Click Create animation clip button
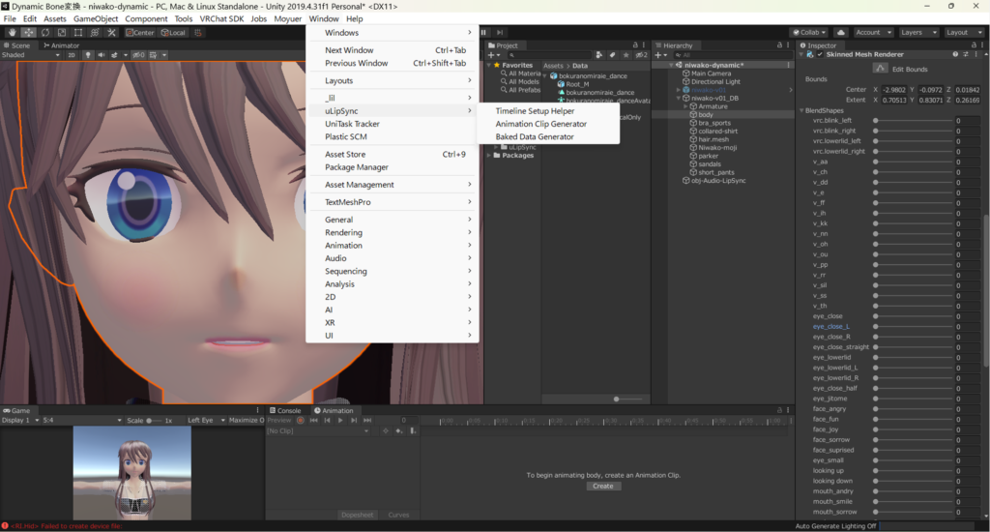 point(602,486)
